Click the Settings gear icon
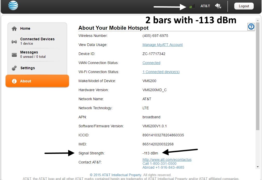The image size is (262, 180). [x=14, y=68]
